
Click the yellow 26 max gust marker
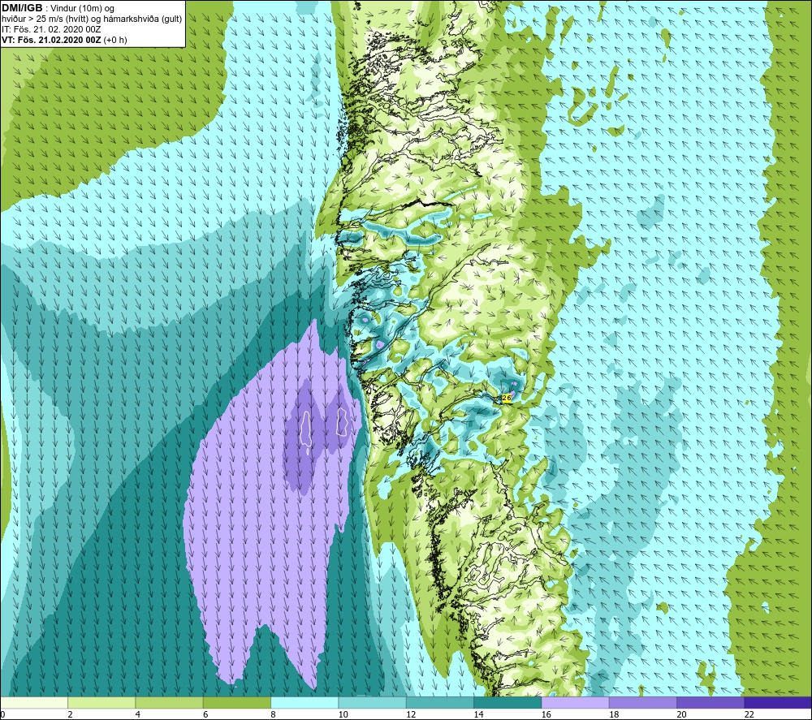507,398
